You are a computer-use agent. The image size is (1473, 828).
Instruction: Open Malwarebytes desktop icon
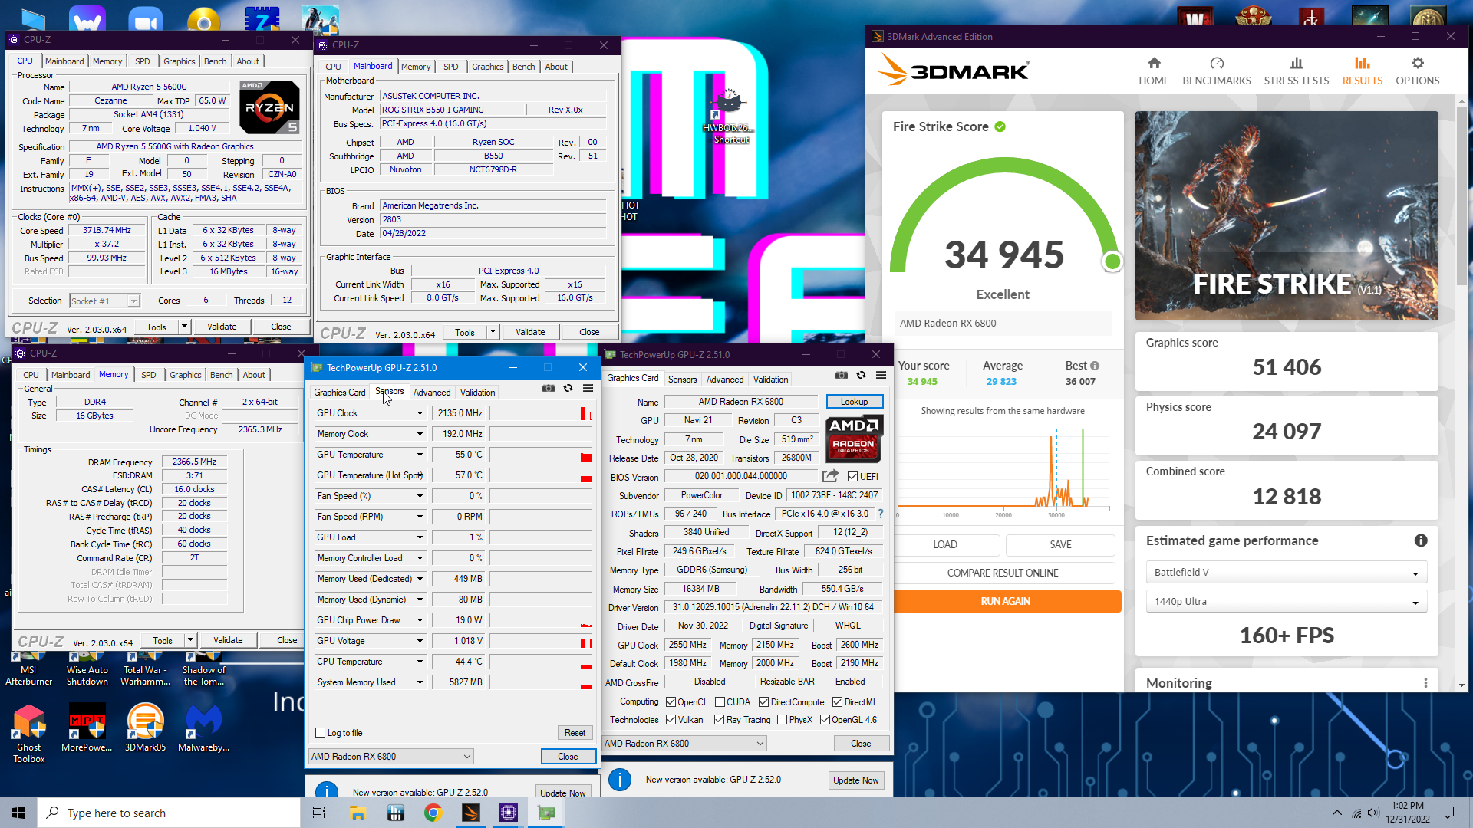pos(204,728)
